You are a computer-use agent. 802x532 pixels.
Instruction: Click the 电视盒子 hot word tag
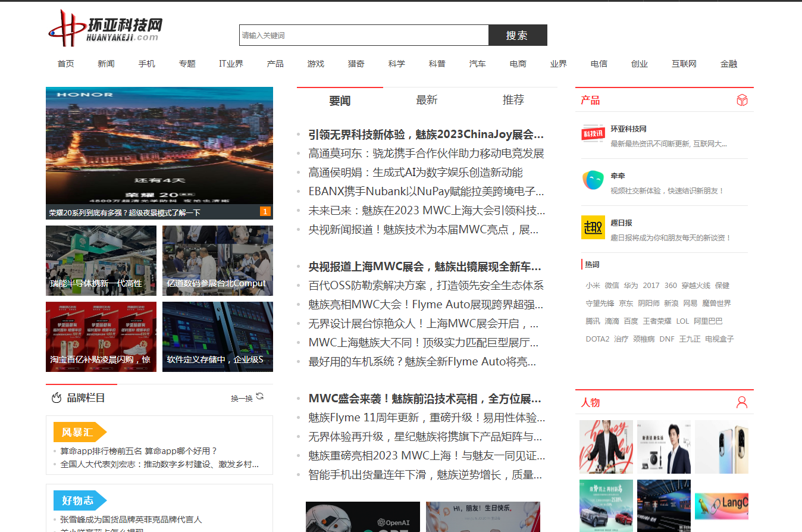[719, 339]
